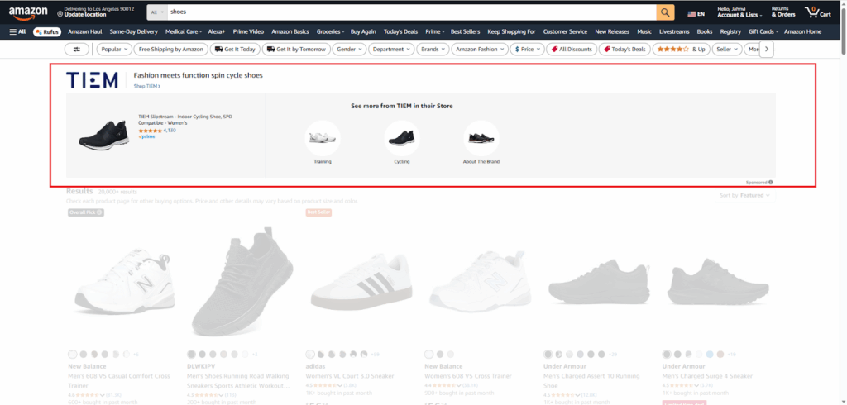Open Account & Lists menu
Viewport: 847px width, 405px height.
coord(739,12)
